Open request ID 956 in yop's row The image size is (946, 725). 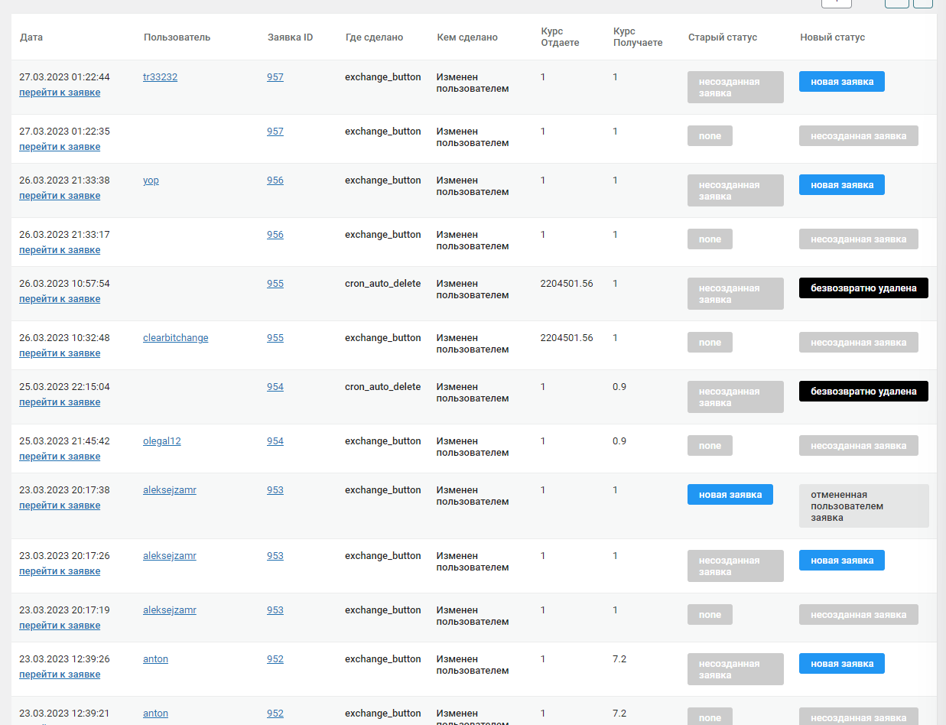click(x=275, y=180)
